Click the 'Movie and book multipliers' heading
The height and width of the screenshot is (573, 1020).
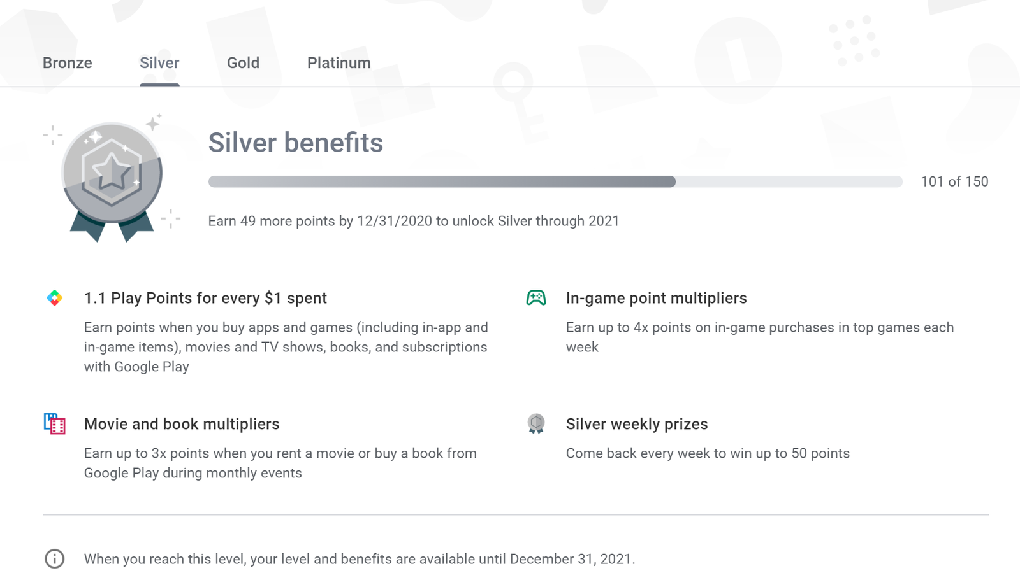pyautogui.click(x=181, y=424)
